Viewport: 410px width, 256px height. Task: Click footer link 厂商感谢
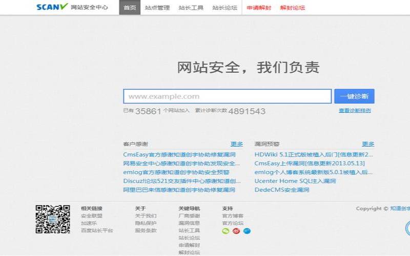coord(189,216)
